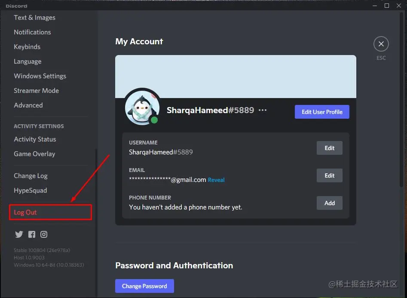
Task: Click the version info text 'Stable 100804 (26e978a)'
Action: click(42, 250)
